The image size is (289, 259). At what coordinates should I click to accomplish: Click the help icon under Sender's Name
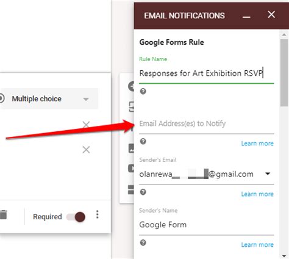(x=143, y=243)
